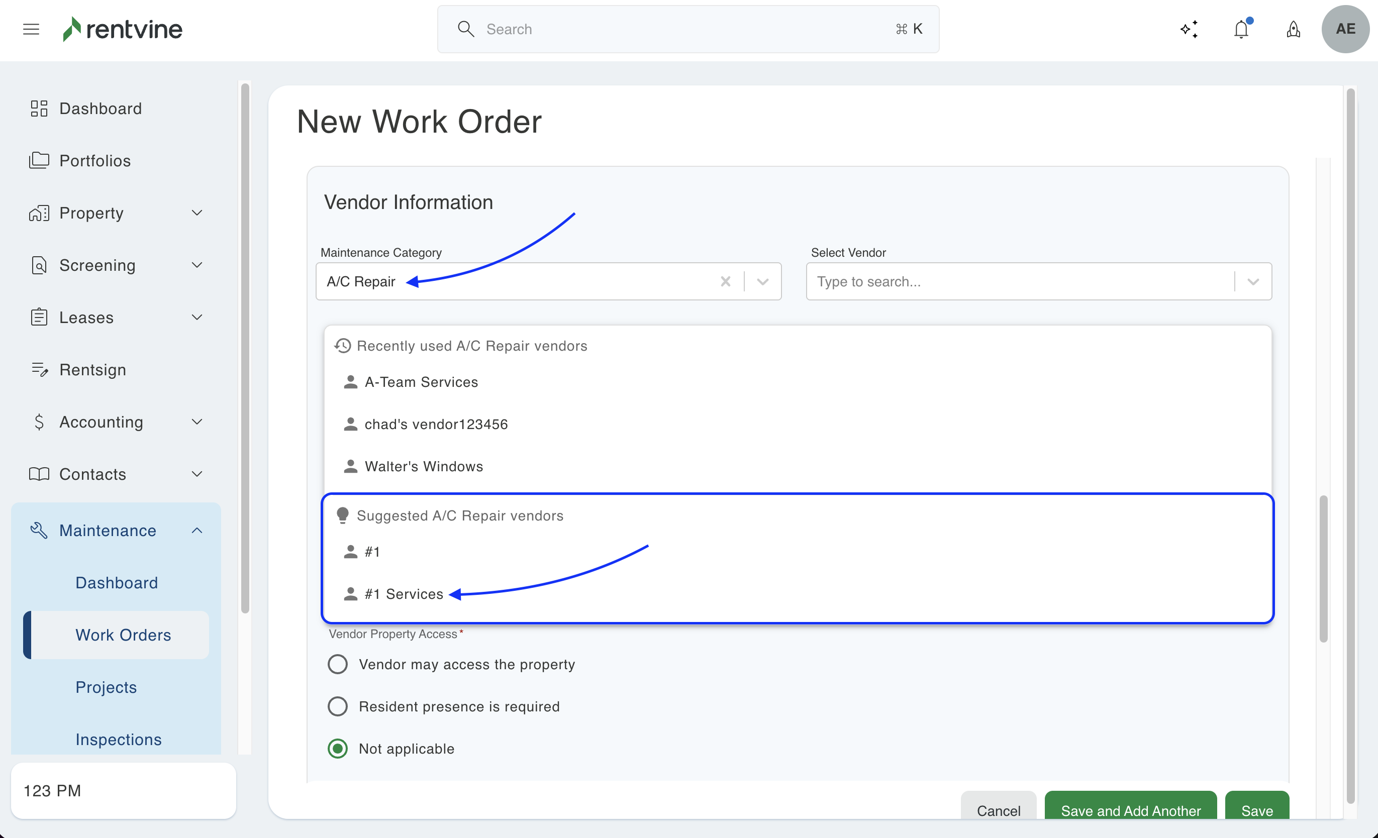Click the rentvine logo

(x=123, y=29)
